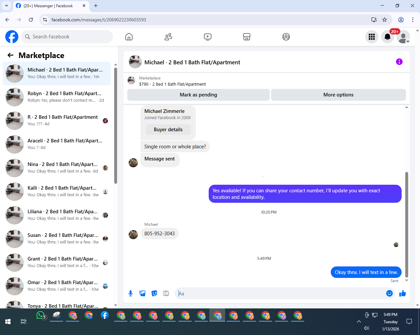Click the Facebook logo
The height and width of the screenshot is (335, 420).
tap(12, 37)
